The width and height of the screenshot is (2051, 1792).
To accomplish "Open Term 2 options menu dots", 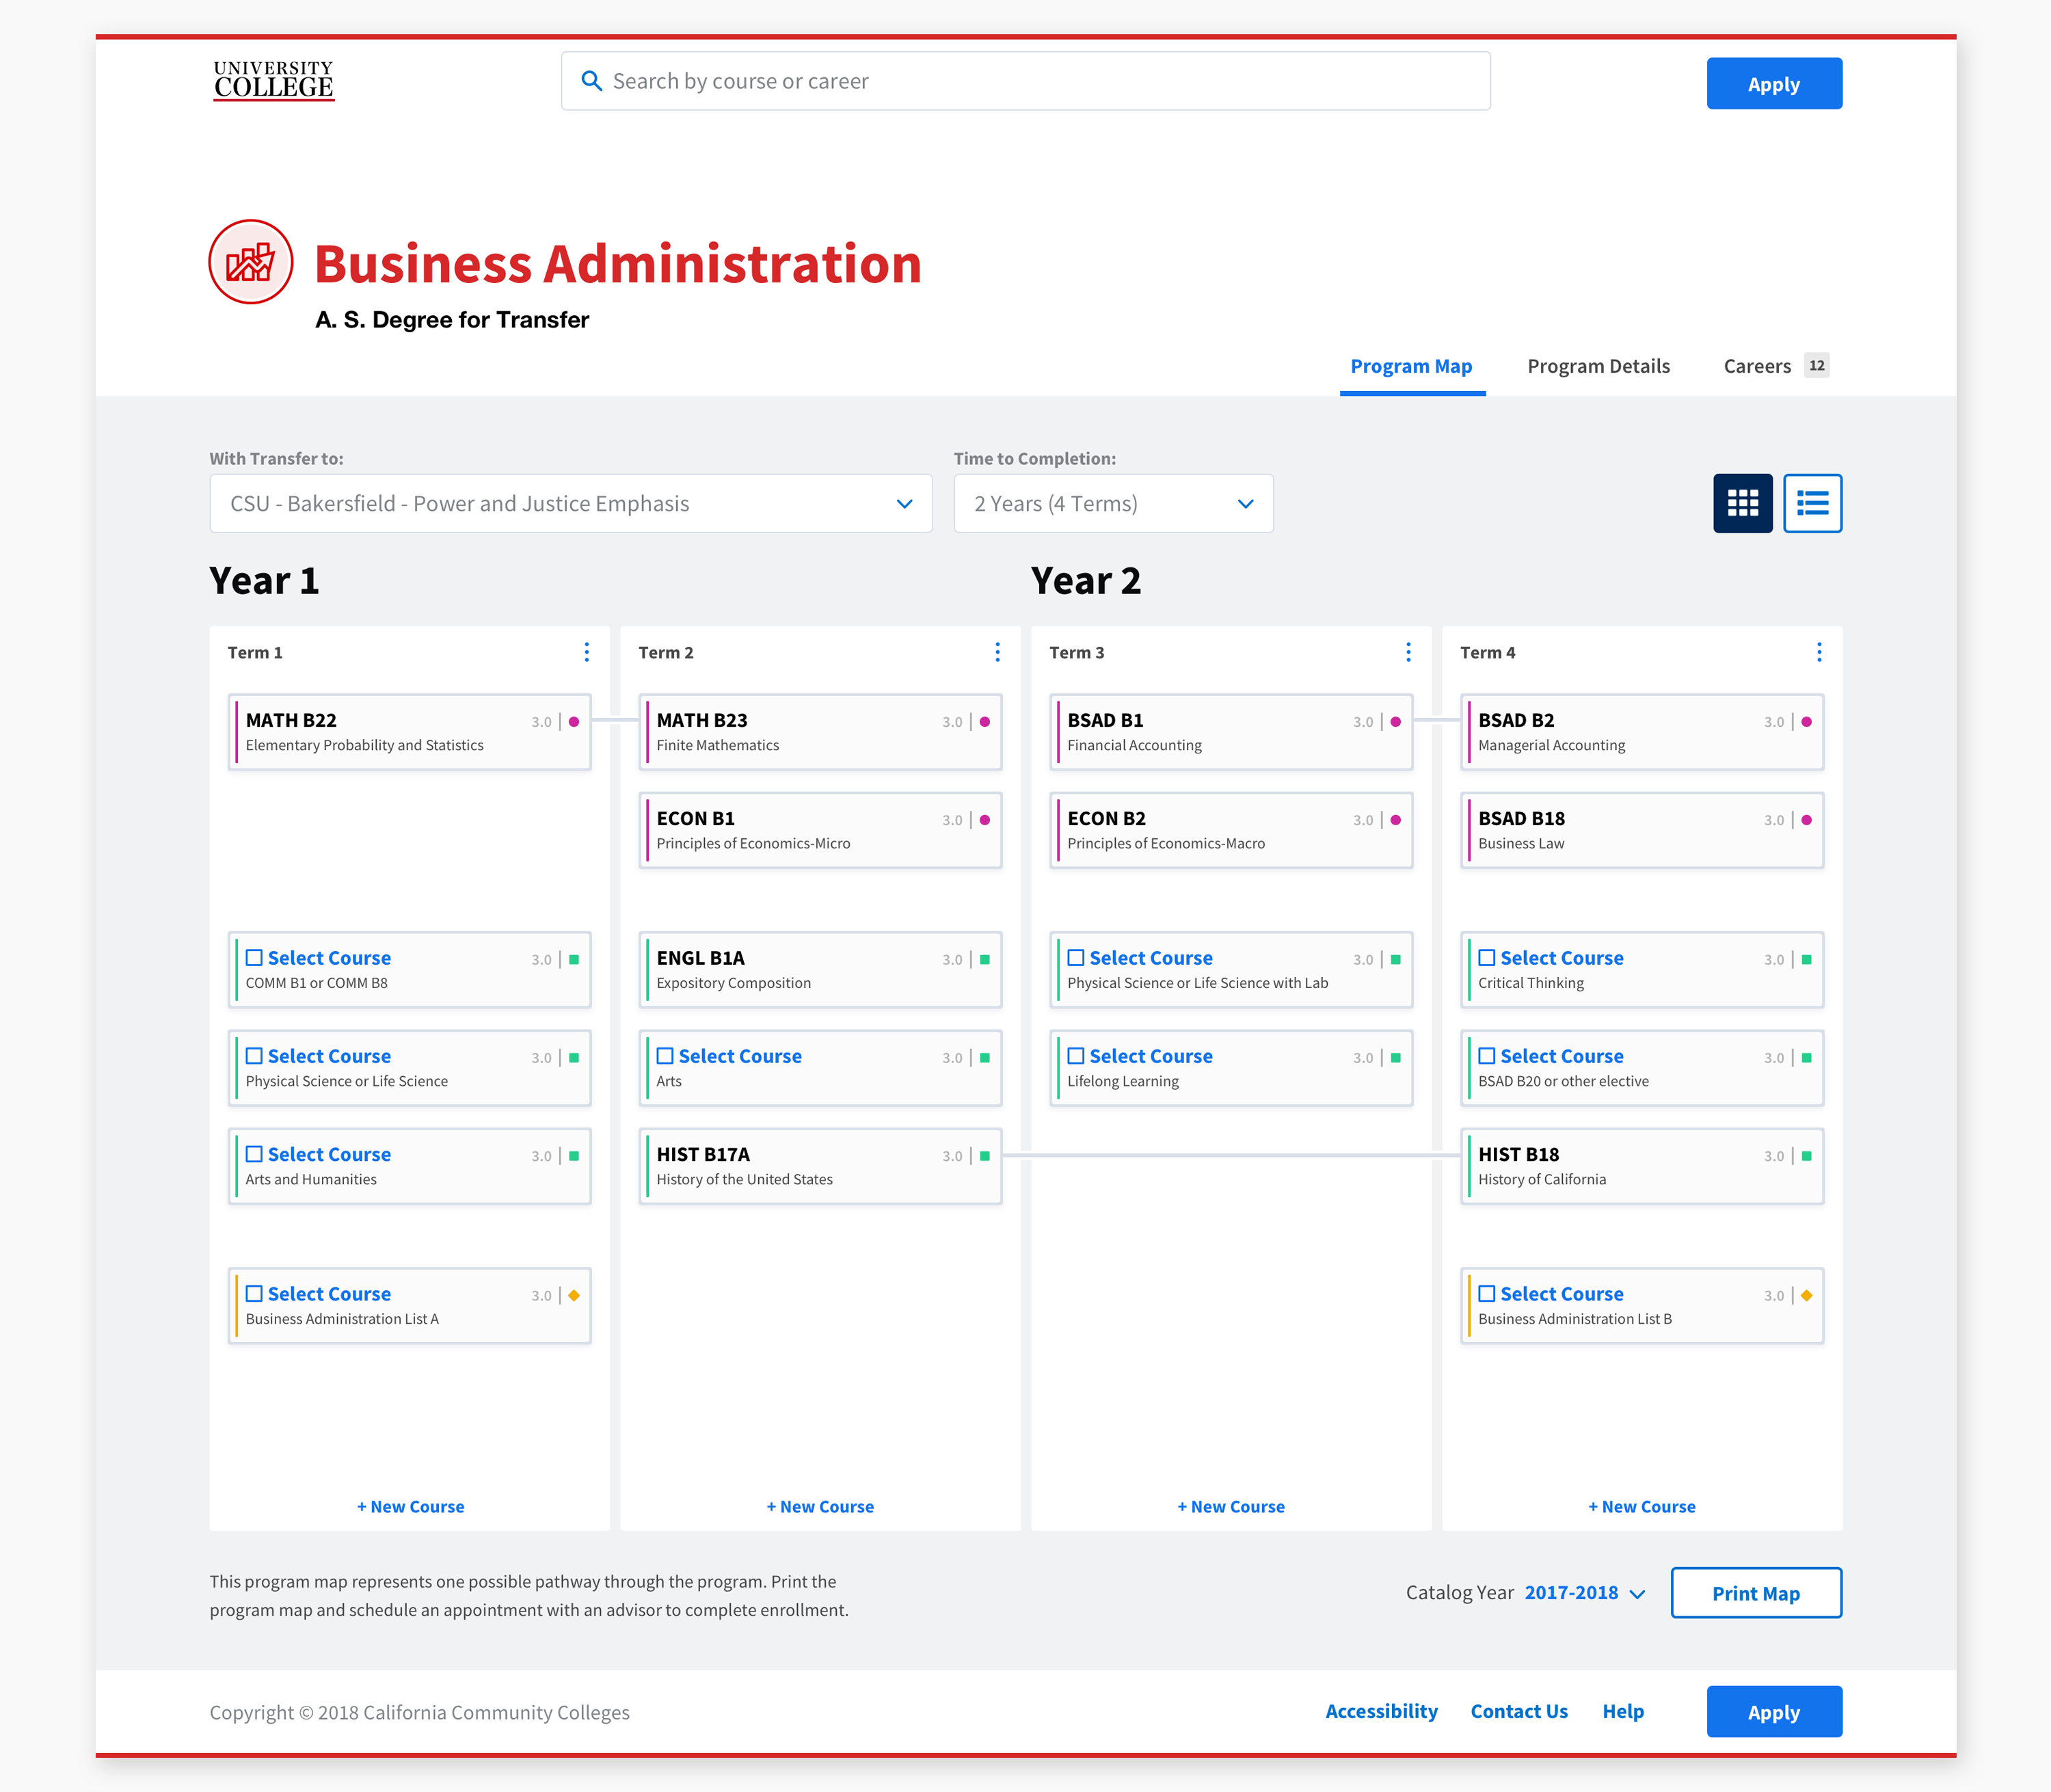I will (x=997, y=652).
